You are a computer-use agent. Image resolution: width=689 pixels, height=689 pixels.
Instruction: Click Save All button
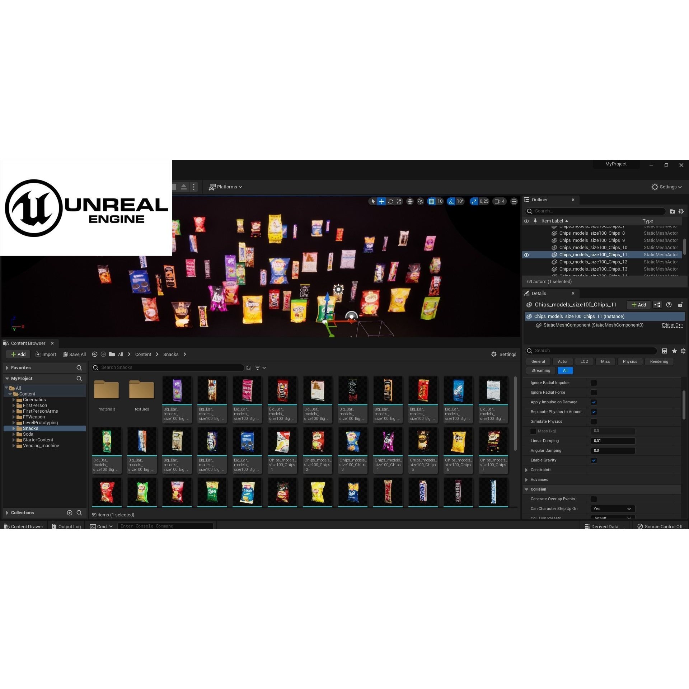[74, 354]
